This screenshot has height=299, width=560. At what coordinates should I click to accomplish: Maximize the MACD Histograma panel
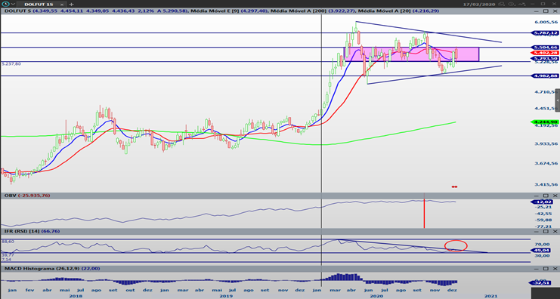(x=546, y=269)
